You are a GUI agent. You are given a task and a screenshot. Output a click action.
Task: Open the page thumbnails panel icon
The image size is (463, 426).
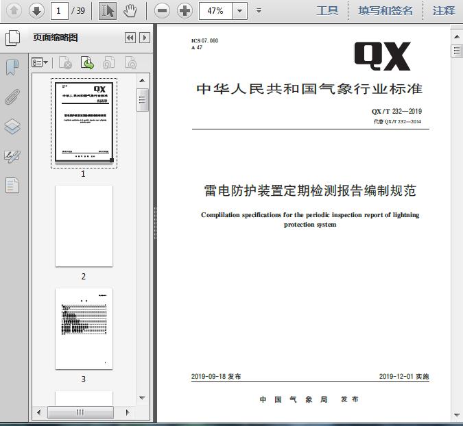coord(13,38)
